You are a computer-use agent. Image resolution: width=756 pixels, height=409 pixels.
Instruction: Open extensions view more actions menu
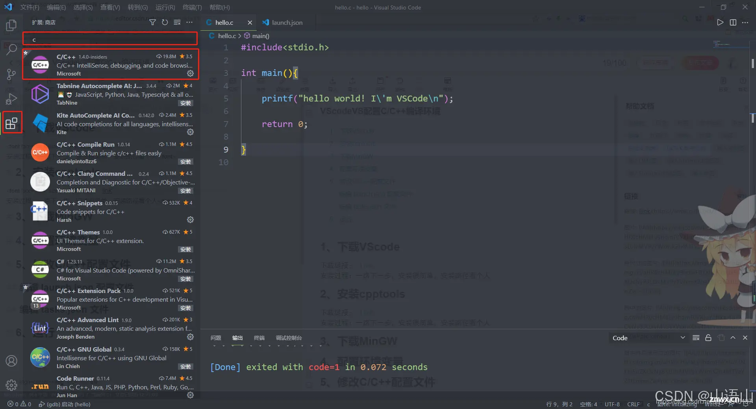click(189, 22)
